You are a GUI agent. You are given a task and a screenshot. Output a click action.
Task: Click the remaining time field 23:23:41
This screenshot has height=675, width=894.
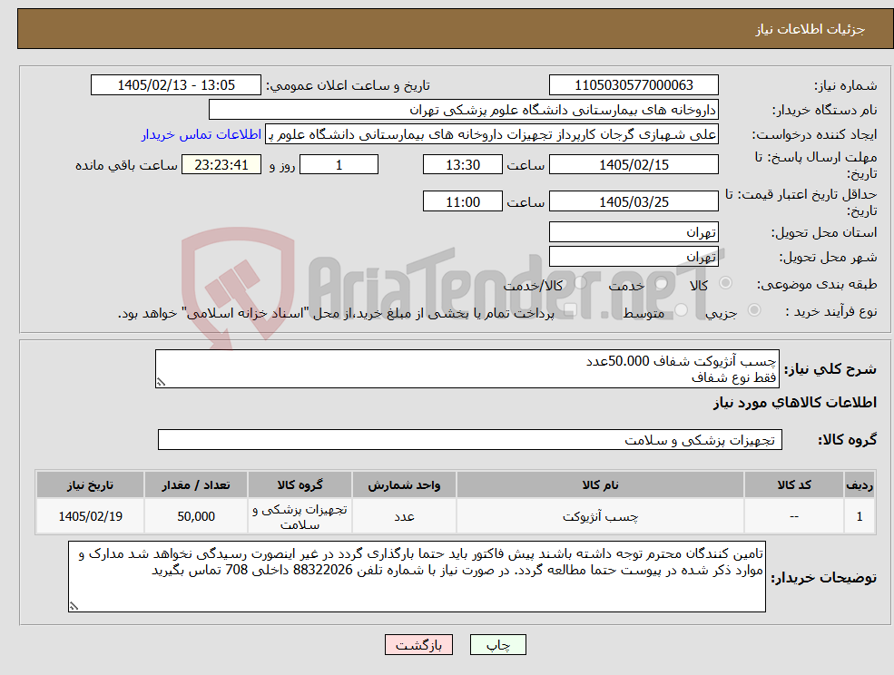pos(221,165)
